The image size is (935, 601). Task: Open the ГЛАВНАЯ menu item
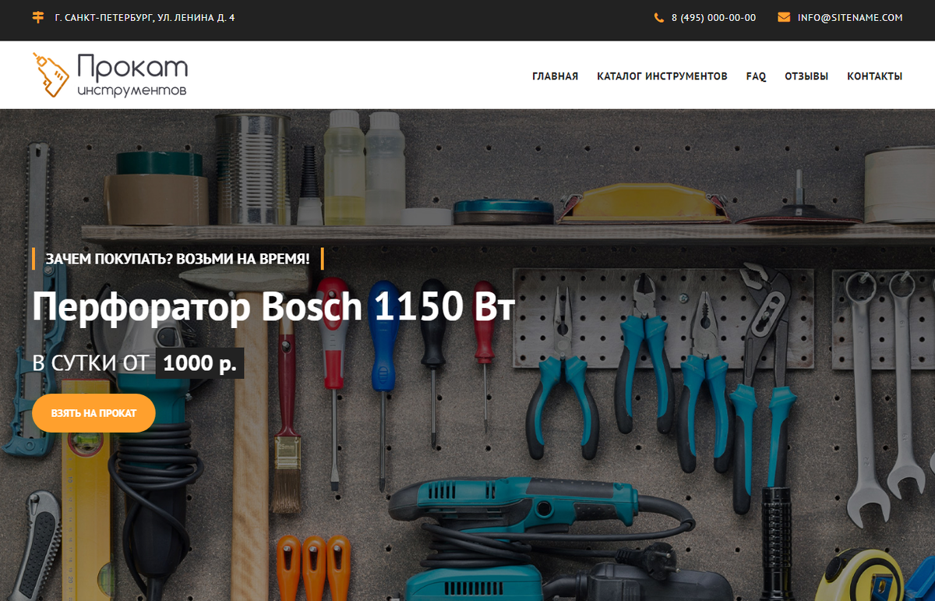coord(555,76)
